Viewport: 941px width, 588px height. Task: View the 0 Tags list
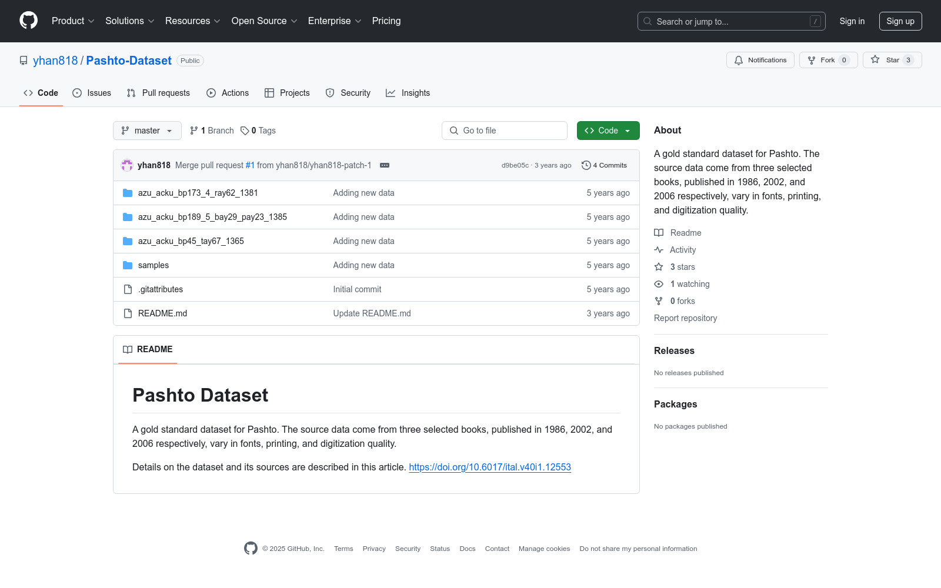click(258, 131)
